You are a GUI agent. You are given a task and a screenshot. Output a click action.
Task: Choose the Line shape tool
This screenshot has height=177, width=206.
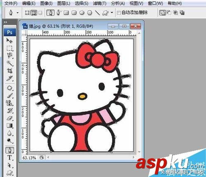(x=98, y=13)
